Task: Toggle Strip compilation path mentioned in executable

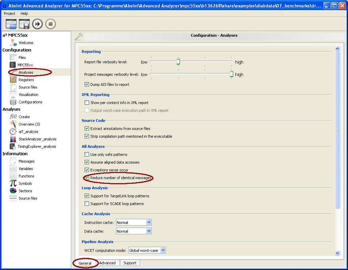Action: (x=87, y=136)
